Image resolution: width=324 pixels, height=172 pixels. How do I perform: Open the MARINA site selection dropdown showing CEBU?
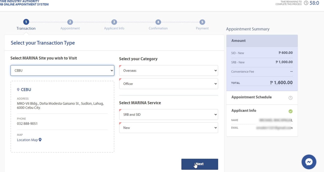pyautogui.click(x=62, y=70)
